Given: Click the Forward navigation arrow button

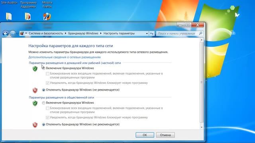Looking at the screenshot, I should [12, 33].
